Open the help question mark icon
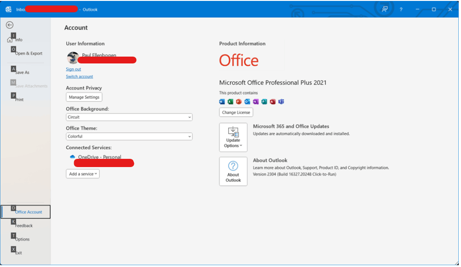The width and height of the screenshot is (461, 267). [401, 10]
